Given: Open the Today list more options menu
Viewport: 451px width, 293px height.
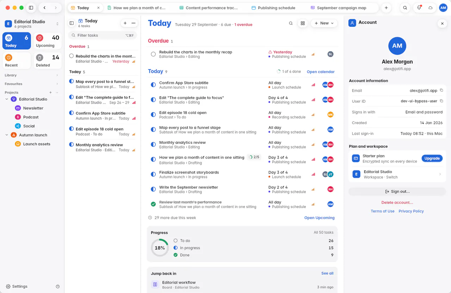Looking at the screenshot, I should 133,23.
